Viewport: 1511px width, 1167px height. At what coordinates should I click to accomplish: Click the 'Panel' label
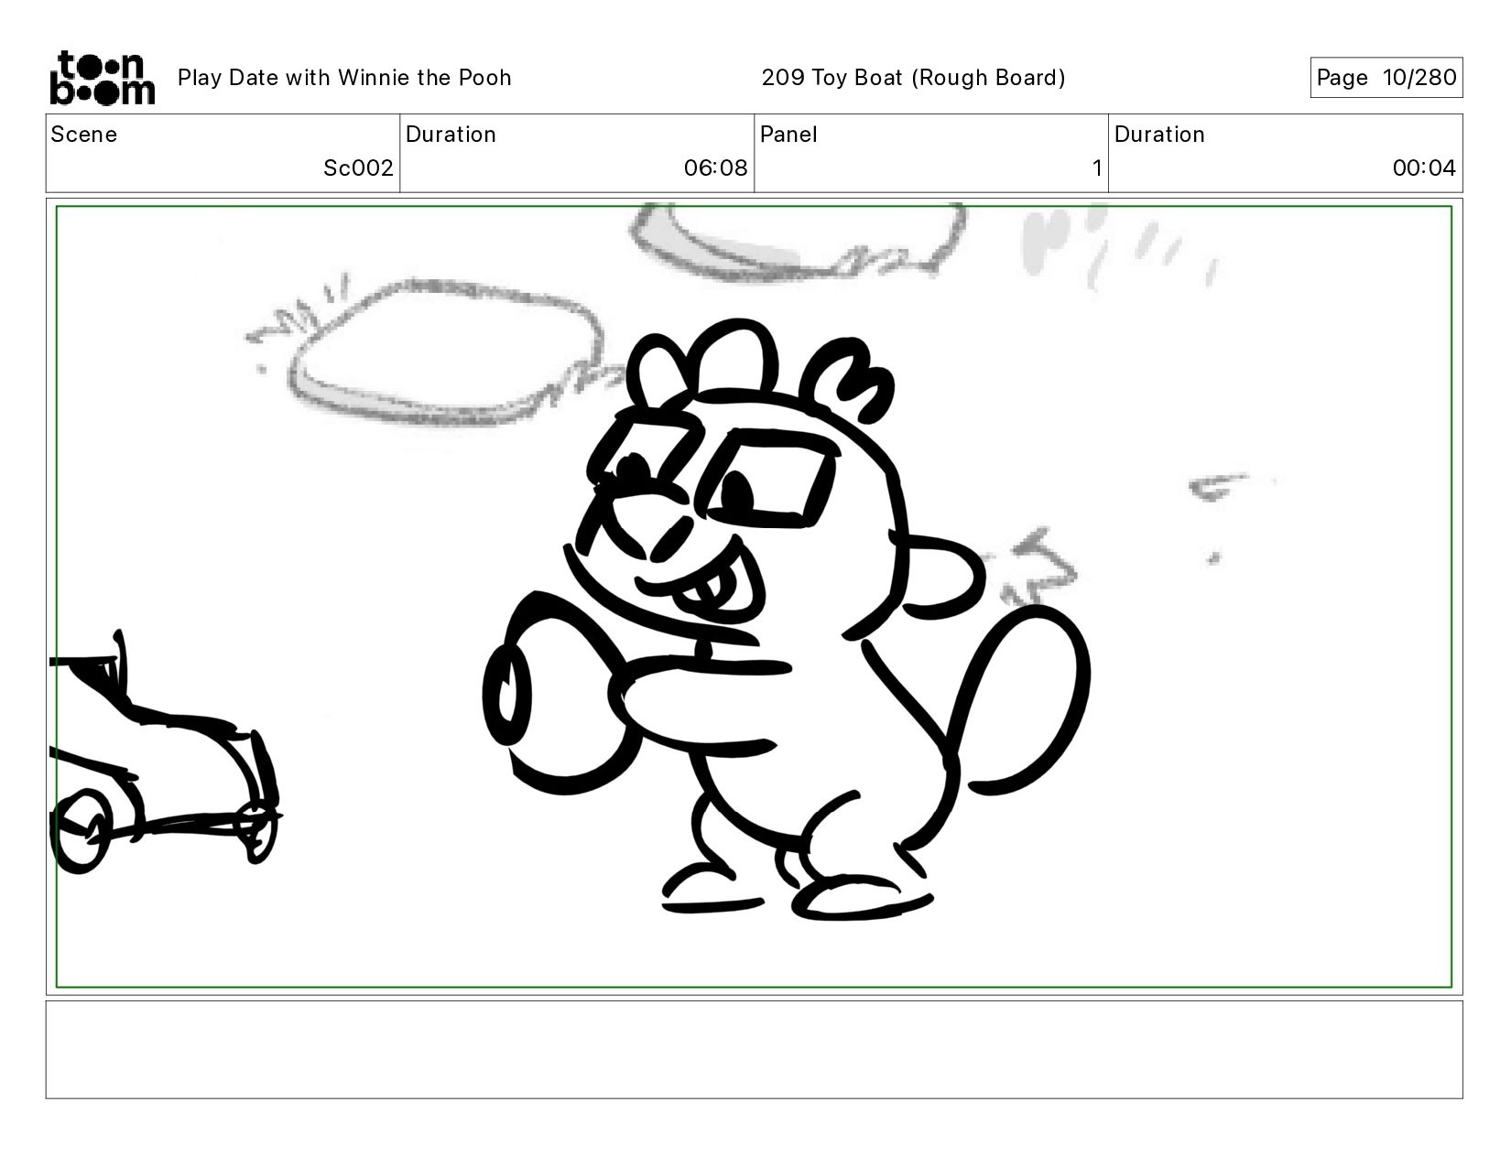pos(788,135)
